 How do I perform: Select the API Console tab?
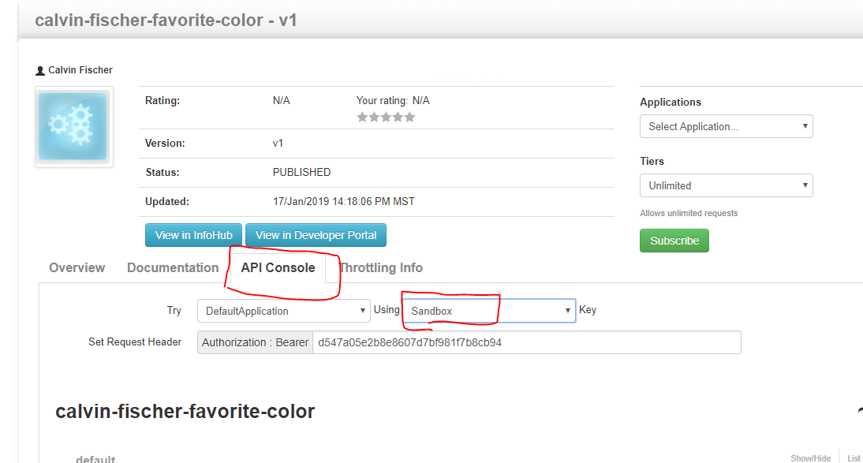pyautogui.click(x=278, y=267)
